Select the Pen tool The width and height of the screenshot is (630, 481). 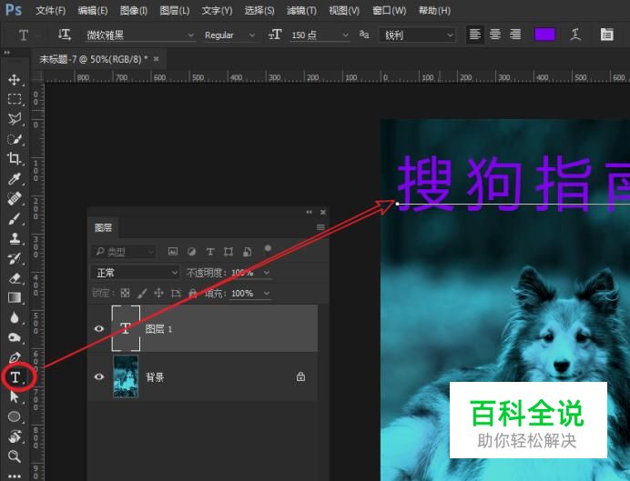pos(15,357)
